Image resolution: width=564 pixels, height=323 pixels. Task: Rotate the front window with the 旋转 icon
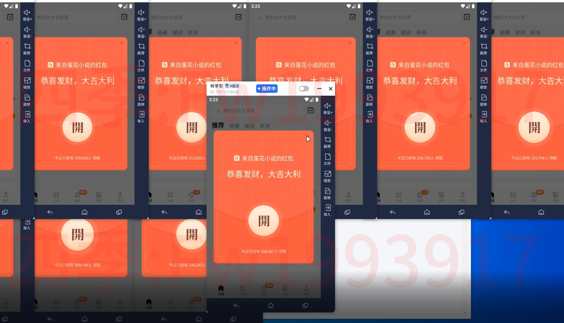click(x=328, y=194)
